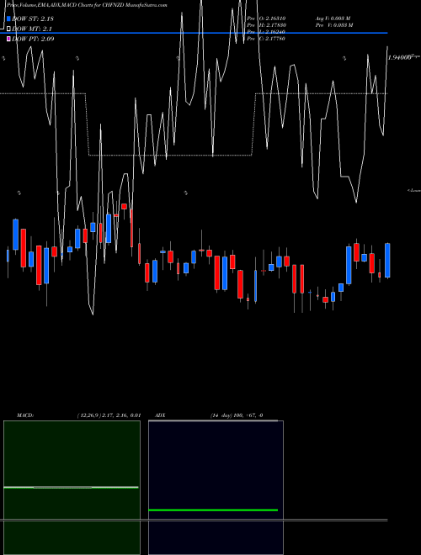Click the blue horizontal DOW ST level line
421x555 pixels.
coord(194,33)
